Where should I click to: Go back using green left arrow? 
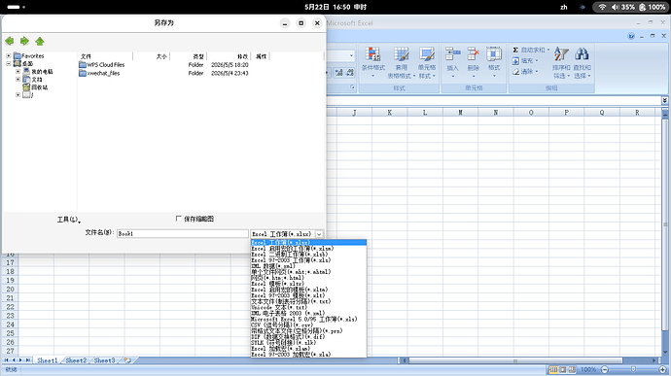(9, 41)
